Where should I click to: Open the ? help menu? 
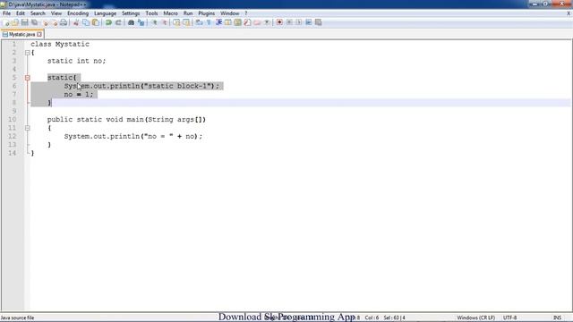[246, 13]
